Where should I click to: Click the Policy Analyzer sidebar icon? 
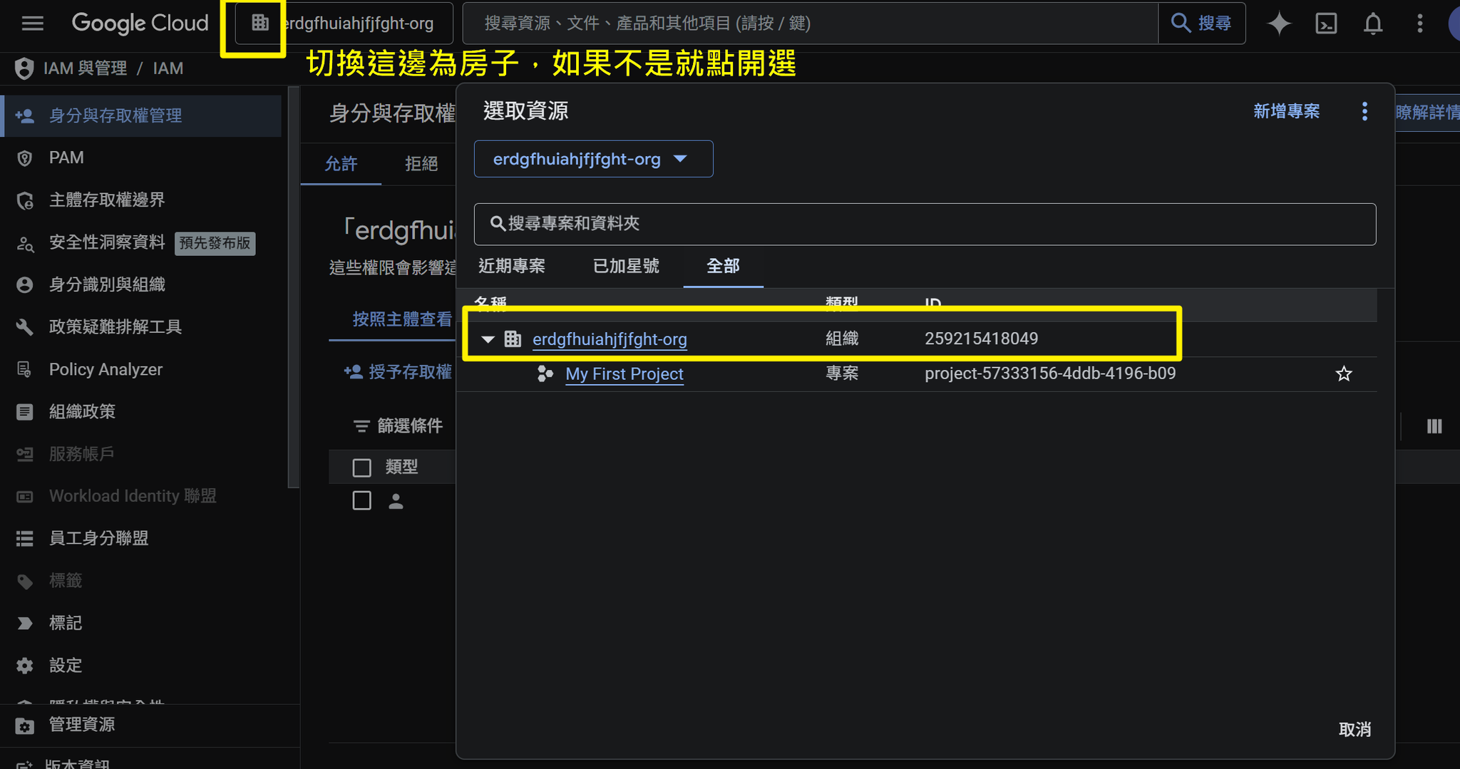[x=24, y=369]
